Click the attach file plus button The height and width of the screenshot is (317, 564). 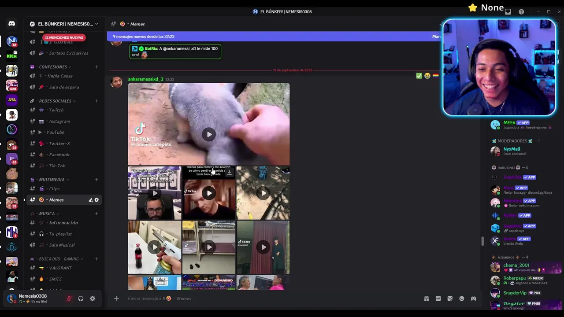click(116, 299)
